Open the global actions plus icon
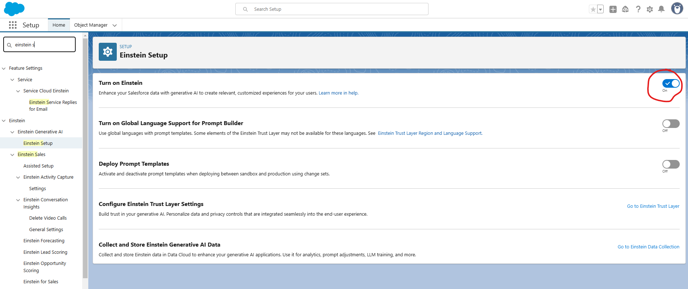The width and height of the screenshot is (688, 289). point(613,9)
